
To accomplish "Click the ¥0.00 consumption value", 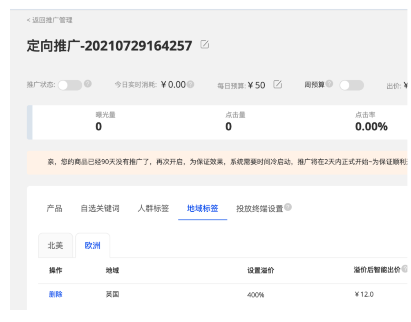I will pyautogui.click(x=173, y=85).
